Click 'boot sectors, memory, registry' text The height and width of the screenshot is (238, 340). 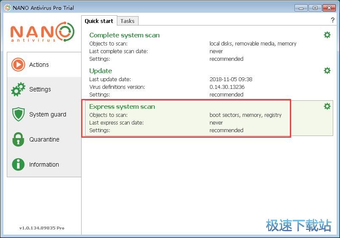246,115
